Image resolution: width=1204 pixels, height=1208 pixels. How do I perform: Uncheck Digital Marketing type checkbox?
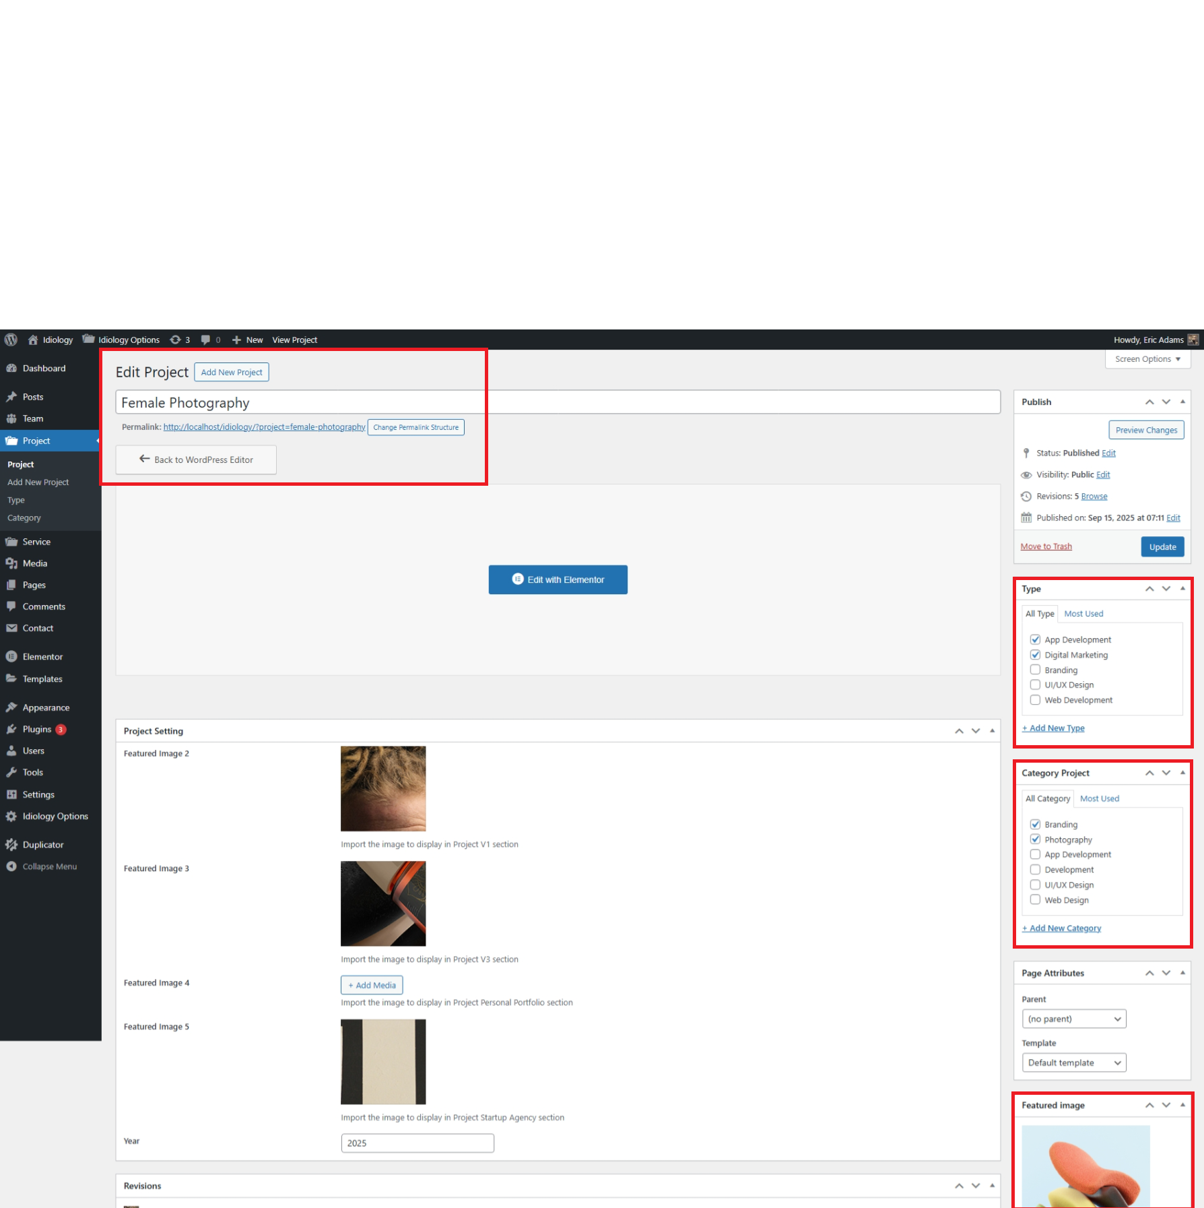1035,655
